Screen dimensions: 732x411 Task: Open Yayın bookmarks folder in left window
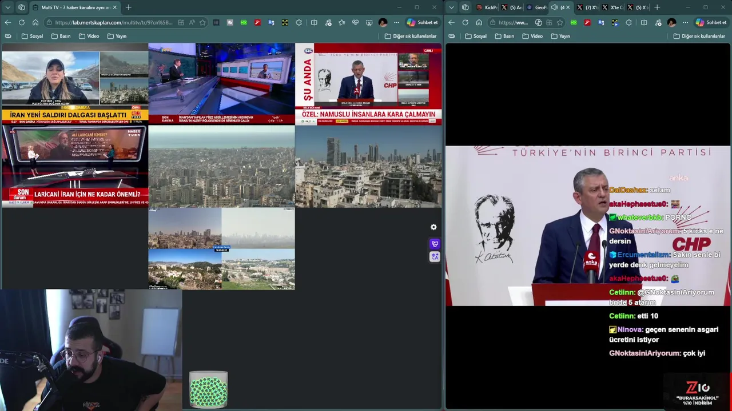pos(117,36)
